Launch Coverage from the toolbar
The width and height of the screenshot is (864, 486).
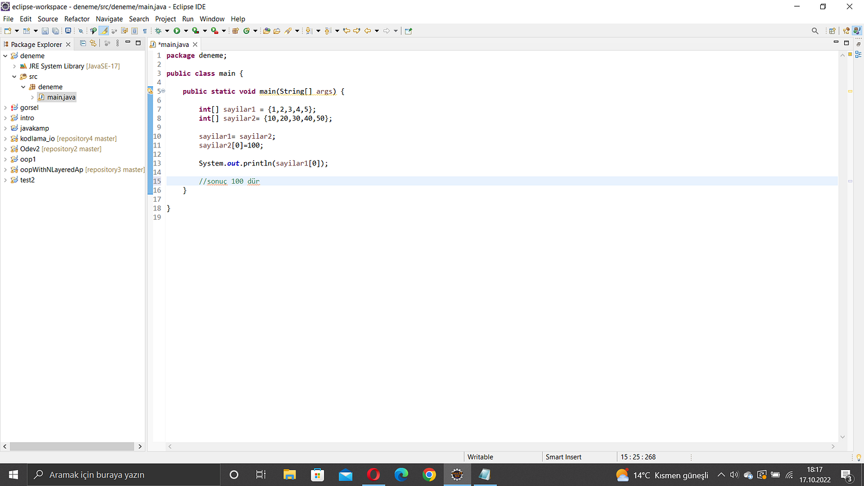195,31
